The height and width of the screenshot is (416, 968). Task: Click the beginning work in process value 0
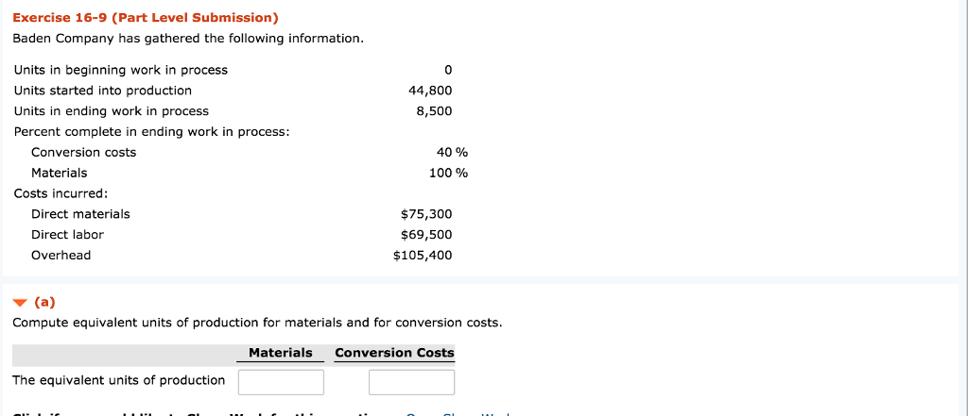pyautogui.click(x=448, y=70)
